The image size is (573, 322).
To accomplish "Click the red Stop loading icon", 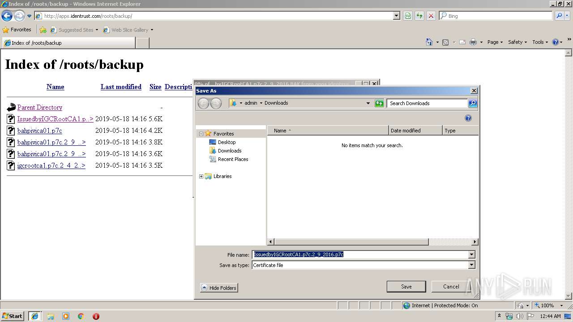I will pyautogui.click(x=431, y=16).
